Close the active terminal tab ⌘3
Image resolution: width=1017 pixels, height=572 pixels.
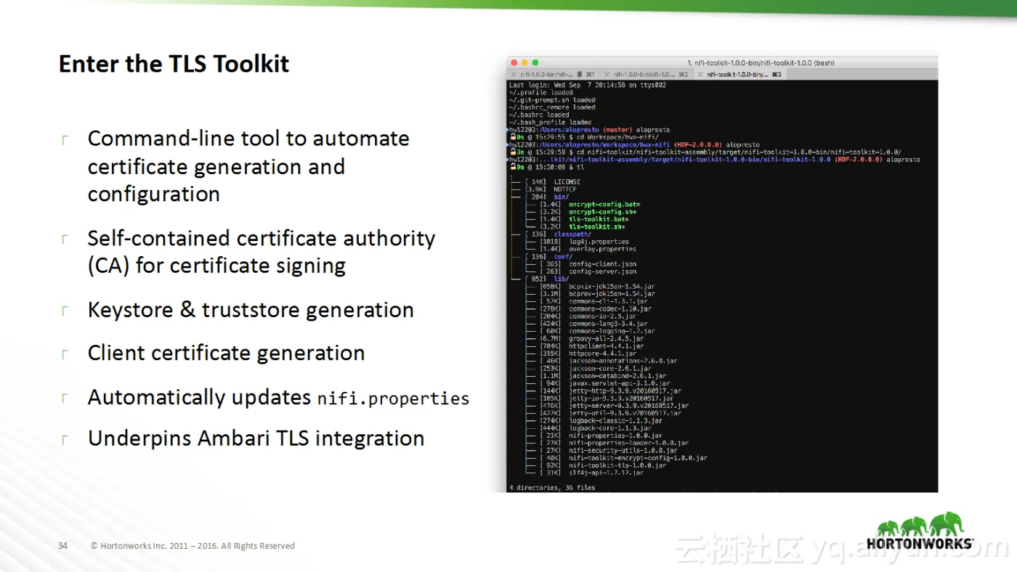(700, 74)
